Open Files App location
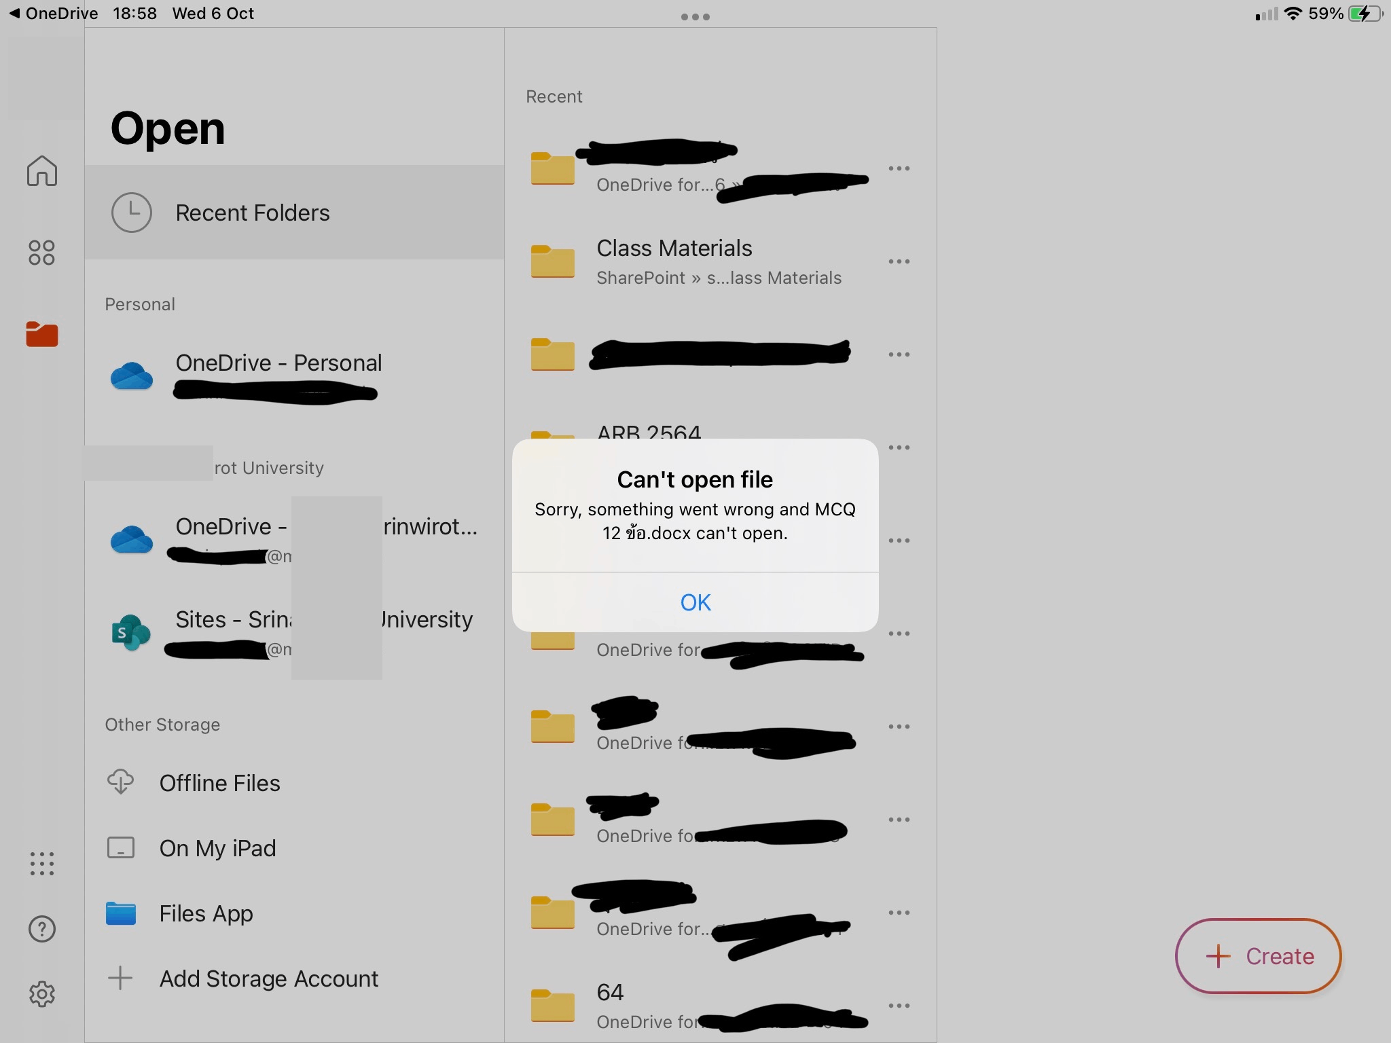This screenshot has width=1391, height=1043. (x=206, y=913)
